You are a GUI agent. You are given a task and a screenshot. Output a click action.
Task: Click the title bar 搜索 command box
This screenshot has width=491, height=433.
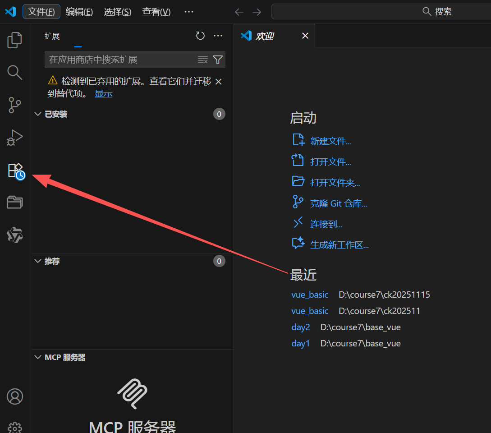(381, 12)
